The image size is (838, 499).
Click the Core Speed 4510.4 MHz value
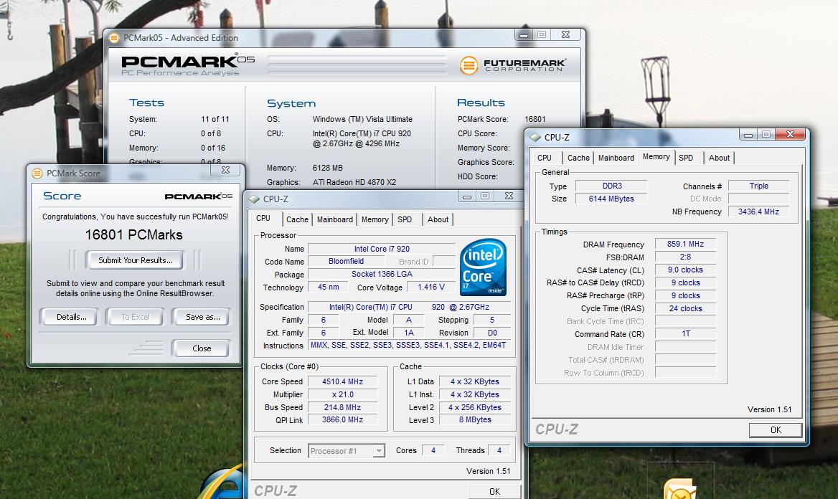click(x=342, y=381)
